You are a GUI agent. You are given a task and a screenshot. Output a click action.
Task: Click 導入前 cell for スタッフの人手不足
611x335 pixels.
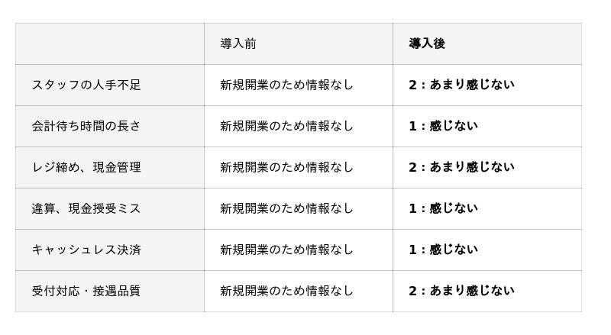pyautogui.click(x=286, y=85)
